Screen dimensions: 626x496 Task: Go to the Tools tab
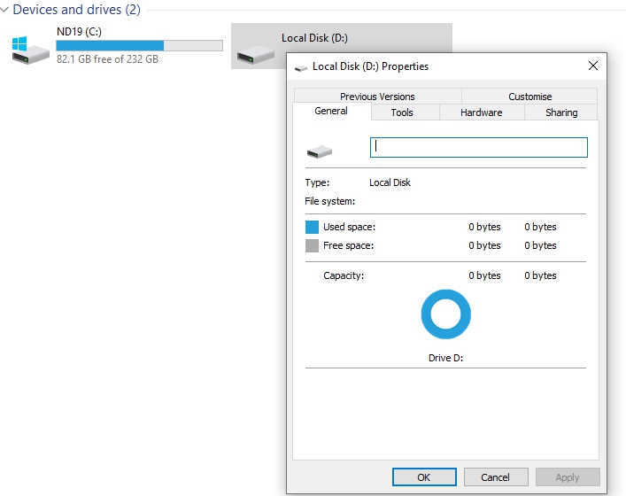point(402,112)
